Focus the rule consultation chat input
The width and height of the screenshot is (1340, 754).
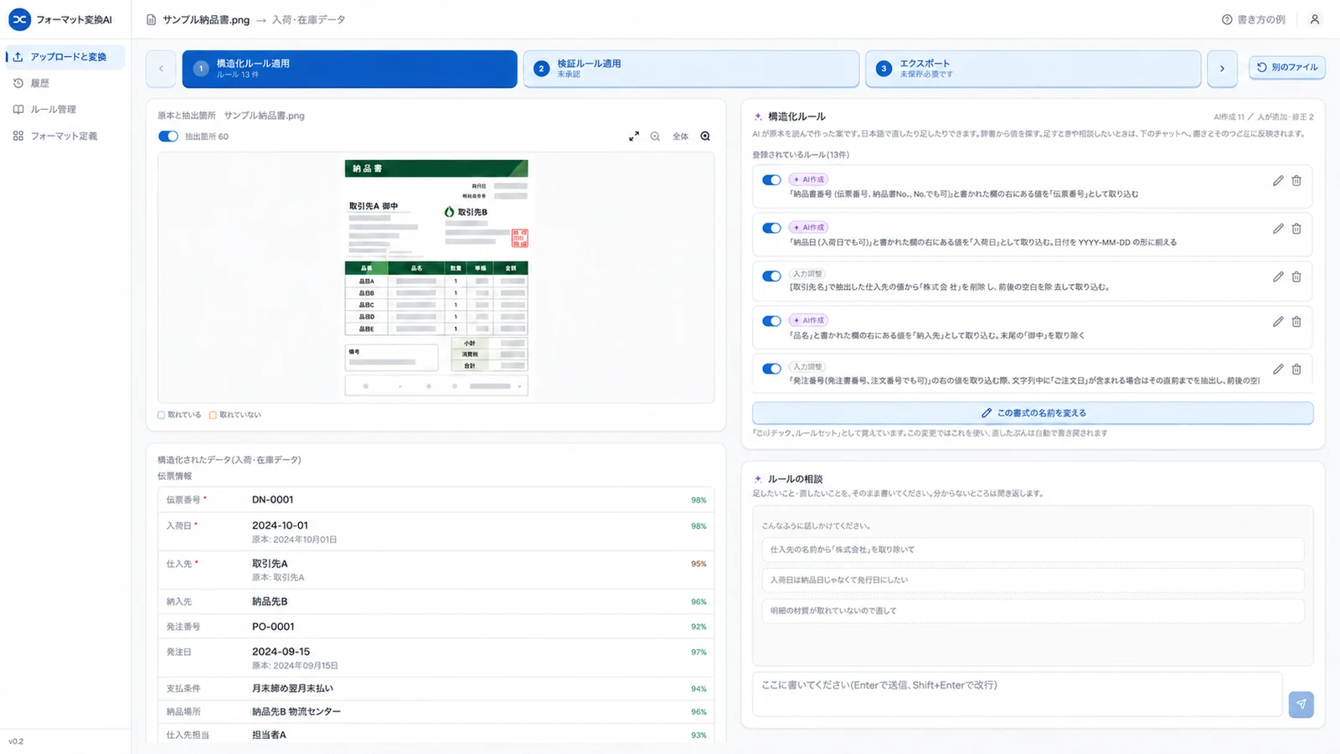point(1018,695)
